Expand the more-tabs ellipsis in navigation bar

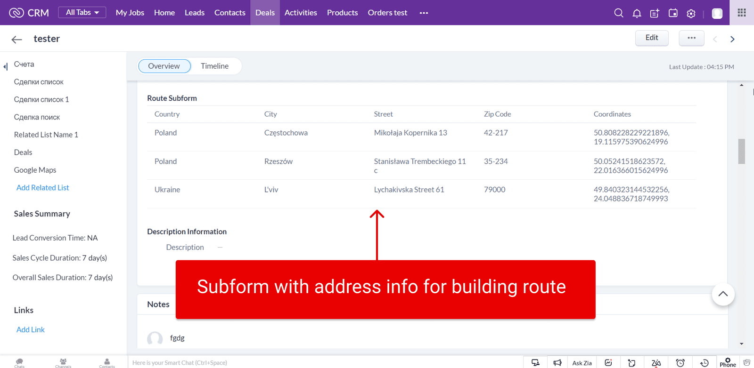[424, 13]
